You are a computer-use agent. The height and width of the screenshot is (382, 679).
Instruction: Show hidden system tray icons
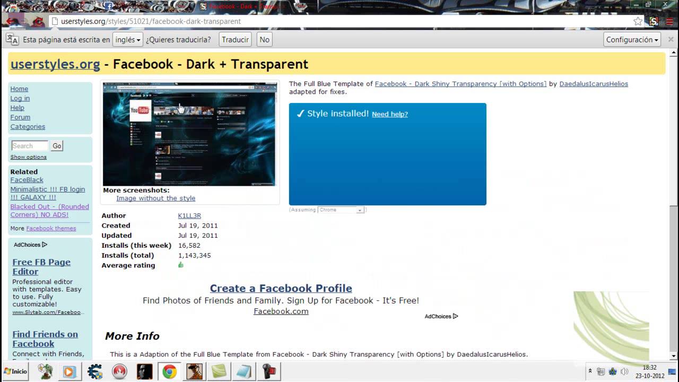pyautogui.click(x=590, y=371)
